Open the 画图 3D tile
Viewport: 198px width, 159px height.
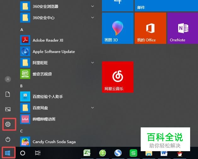click(x=118, y=28)
